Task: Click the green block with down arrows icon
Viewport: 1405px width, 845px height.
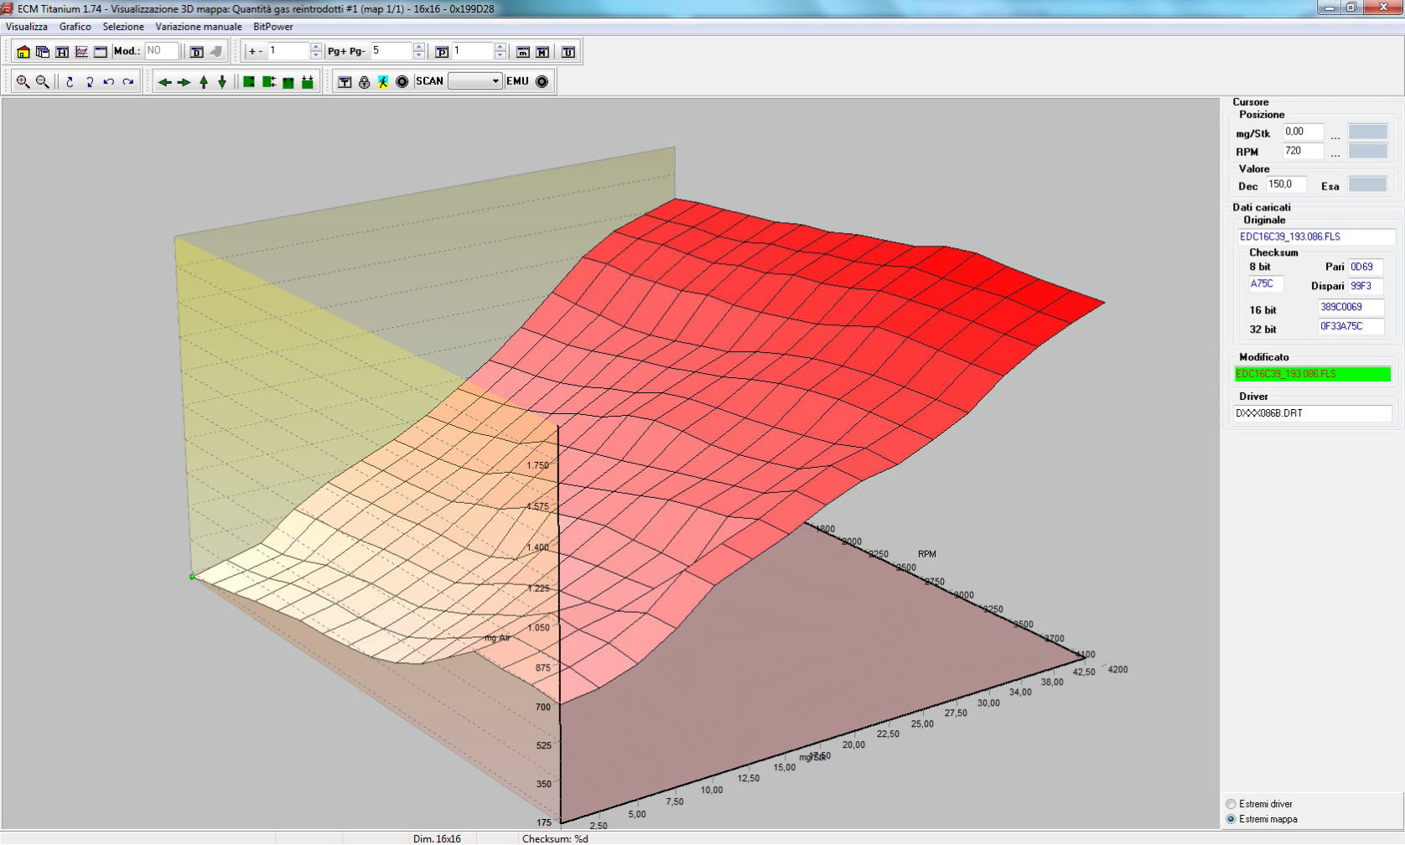Action: tap(308, 82)
